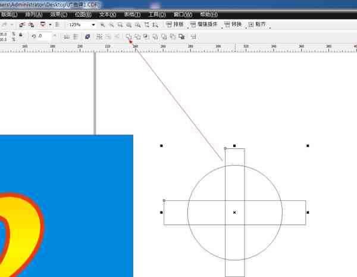
Task: Open the 工具(O) menu
Action: pos(157,14)
